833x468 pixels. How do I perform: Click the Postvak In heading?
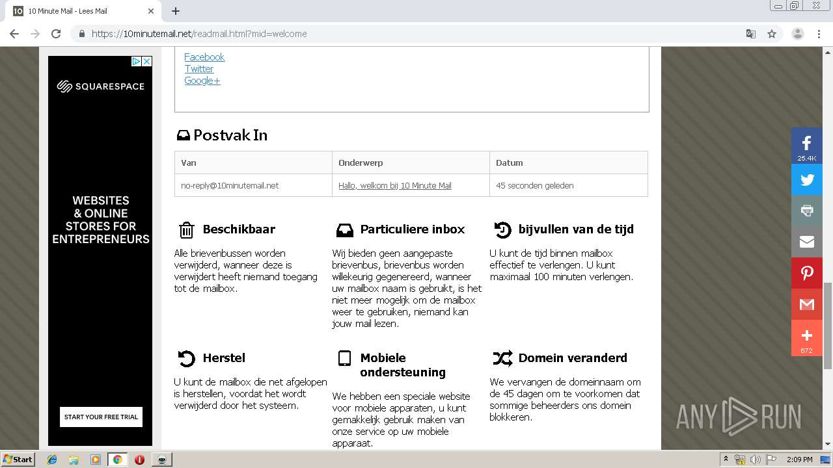tap(230, 135)
